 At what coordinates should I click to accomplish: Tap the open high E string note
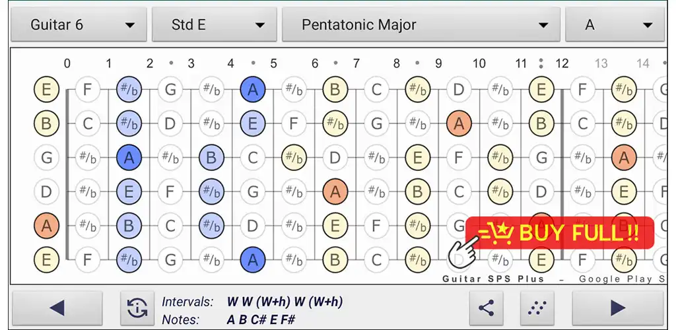[46, 90]
